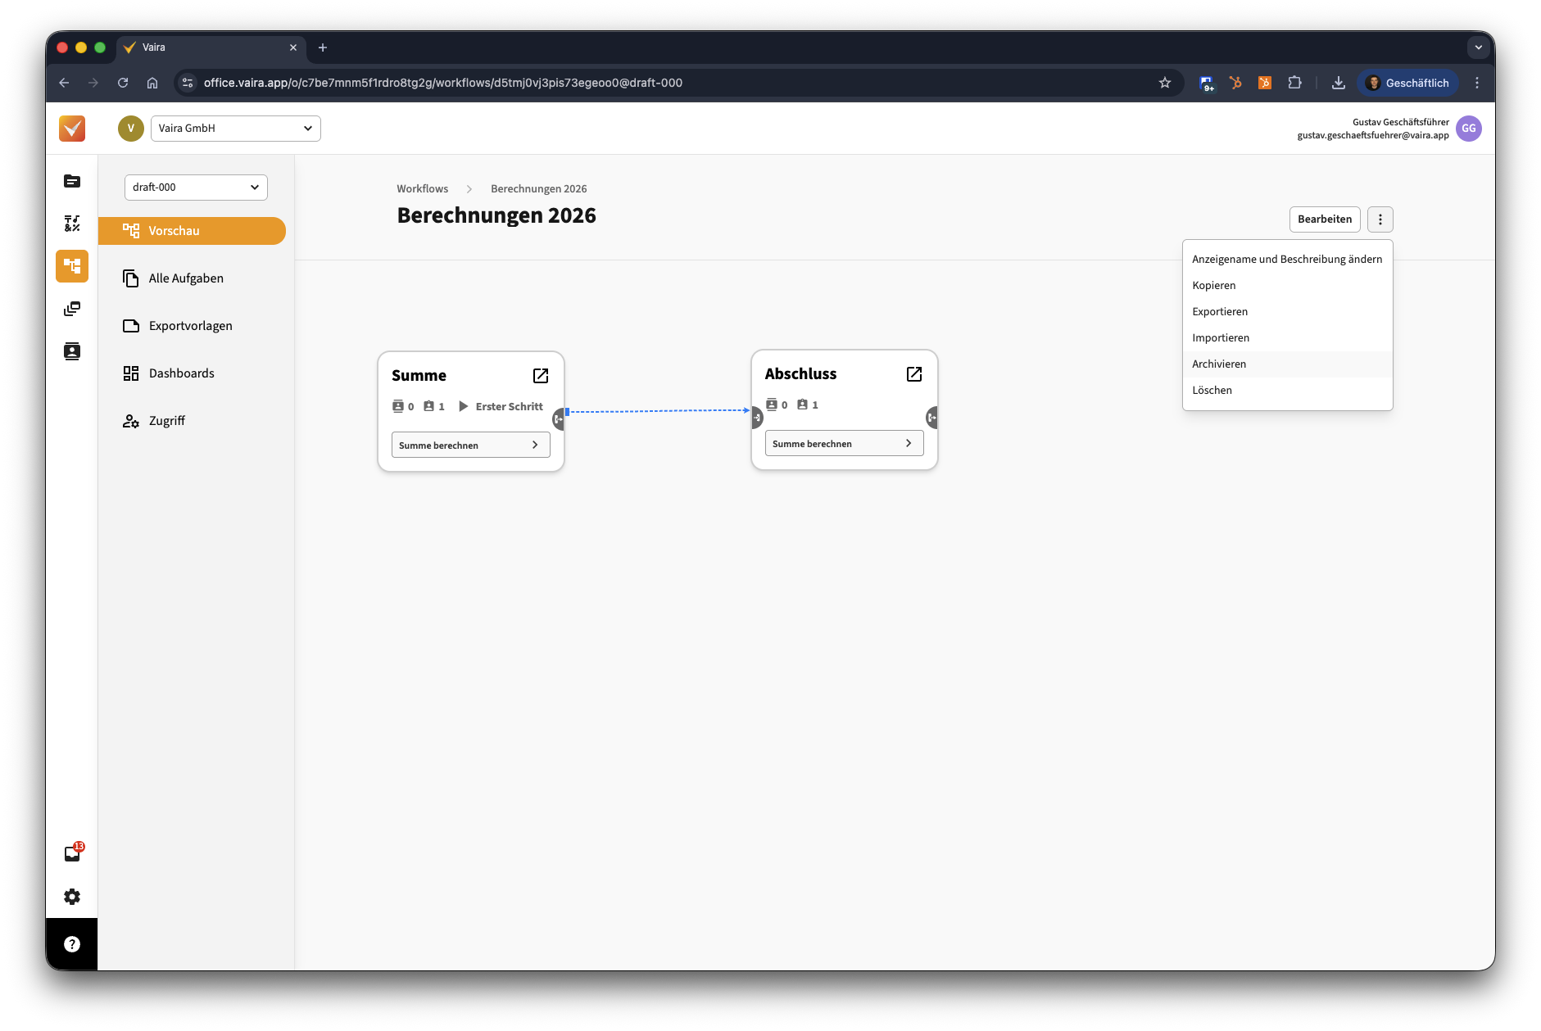The width and height of the screenshot is (1541, 1031).
Task: Open Alle Aufgaben in the sidebar
Action: click(x=186, y=278)
